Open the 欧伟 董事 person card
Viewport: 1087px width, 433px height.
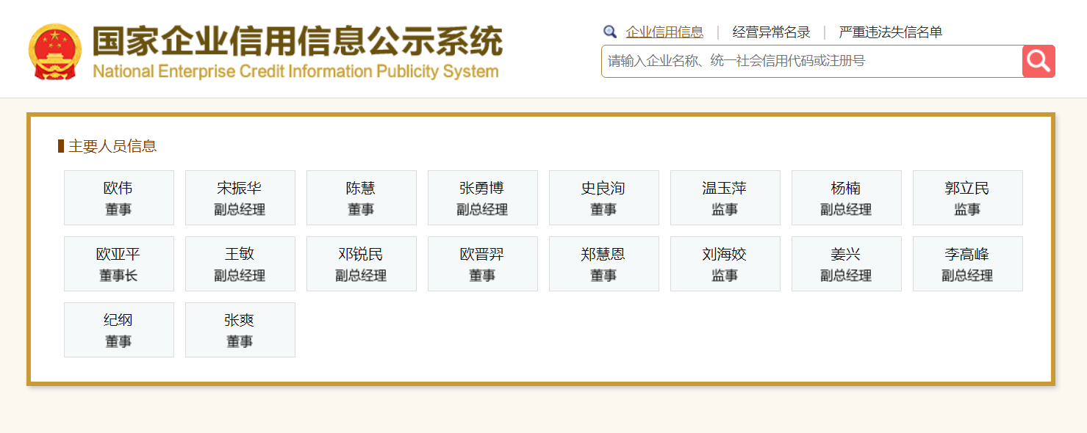tap(119, 198)
